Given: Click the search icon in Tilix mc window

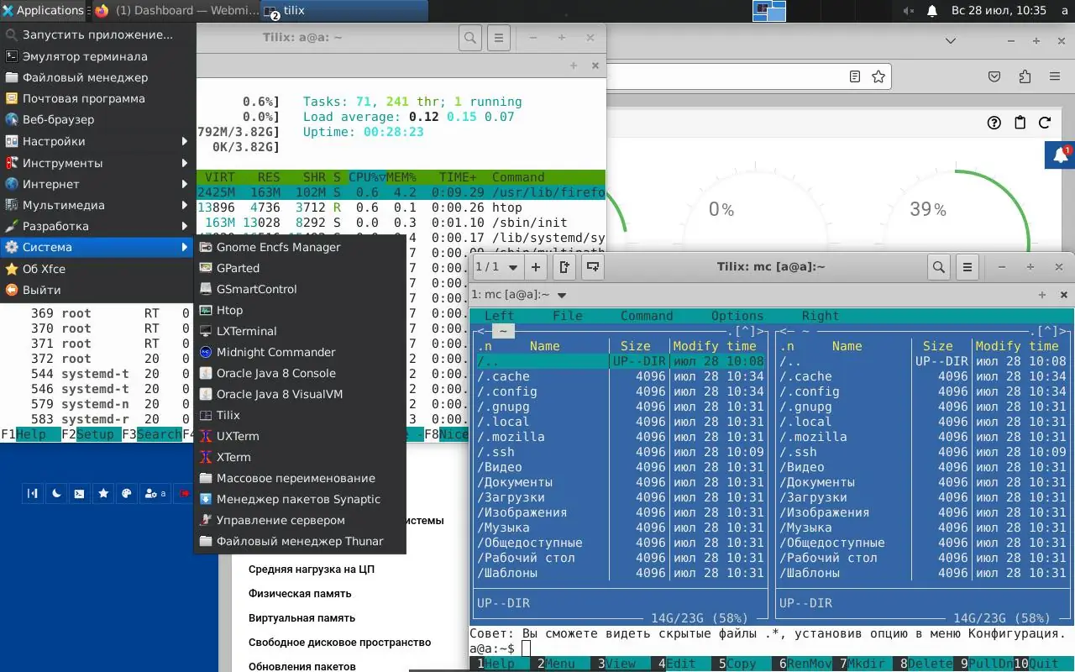Looking at the screenshot, I should click(x=939, y=267).
